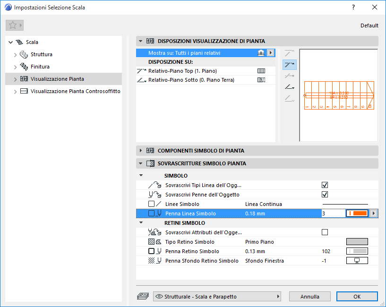Screen dimensions: 386x307
Task: Click the 0.13 mm pen width value
Action: coord(255,251)
